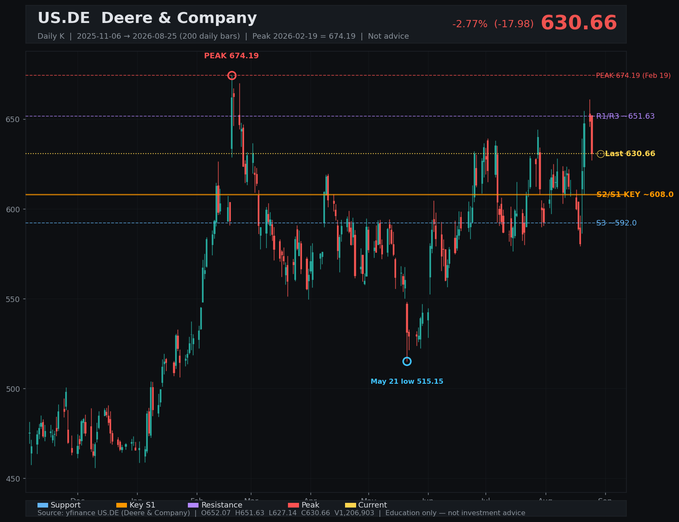679x522 pixels.
Task: Click the 'Support' legend text
Action: tap(65, 505)
